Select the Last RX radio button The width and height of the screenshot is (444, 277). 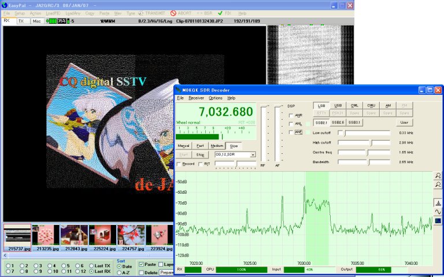(91, 271)
